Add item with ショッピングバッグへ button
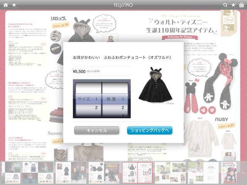The width and height of the screenshot is (247, 185). point(150,130)
